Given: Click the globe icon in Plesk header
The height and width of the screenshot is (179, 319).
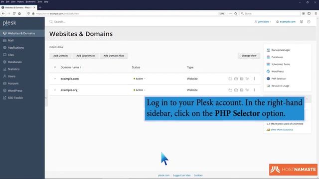Looking at the screenshot, I should pyautogui.click(x=301, y=22).
